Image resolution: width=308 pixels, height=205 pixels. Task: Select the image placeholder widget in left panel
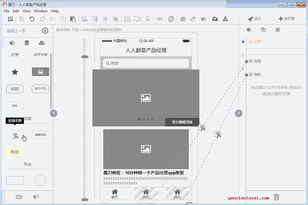41,72
